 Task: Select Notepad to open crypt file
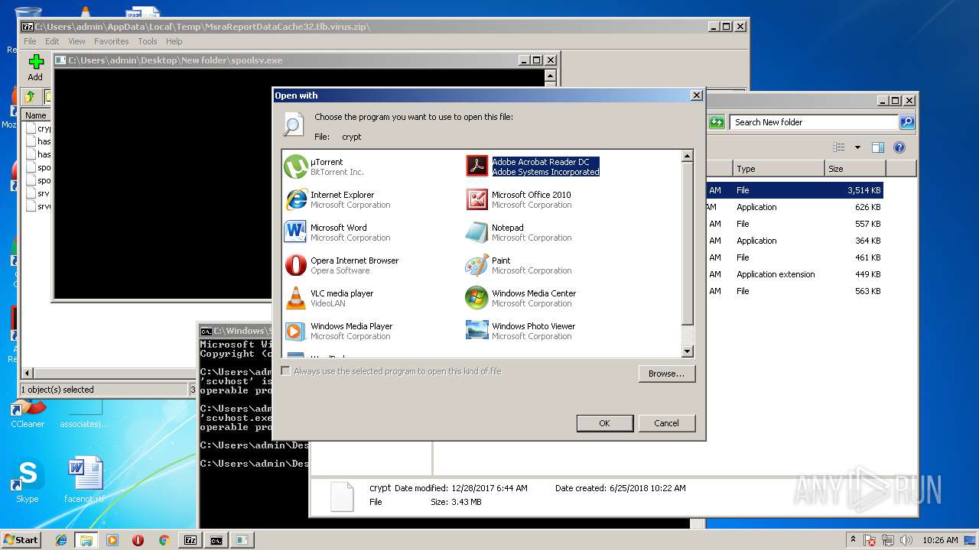pos(519,232)
